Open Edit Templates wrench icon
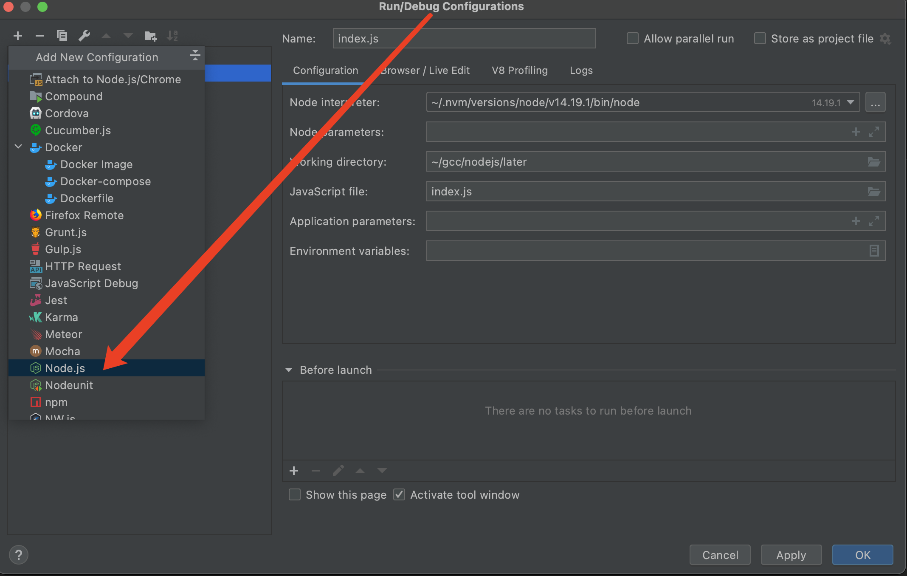907x576 pixels. pyautogui.click(x=84, y=36)
